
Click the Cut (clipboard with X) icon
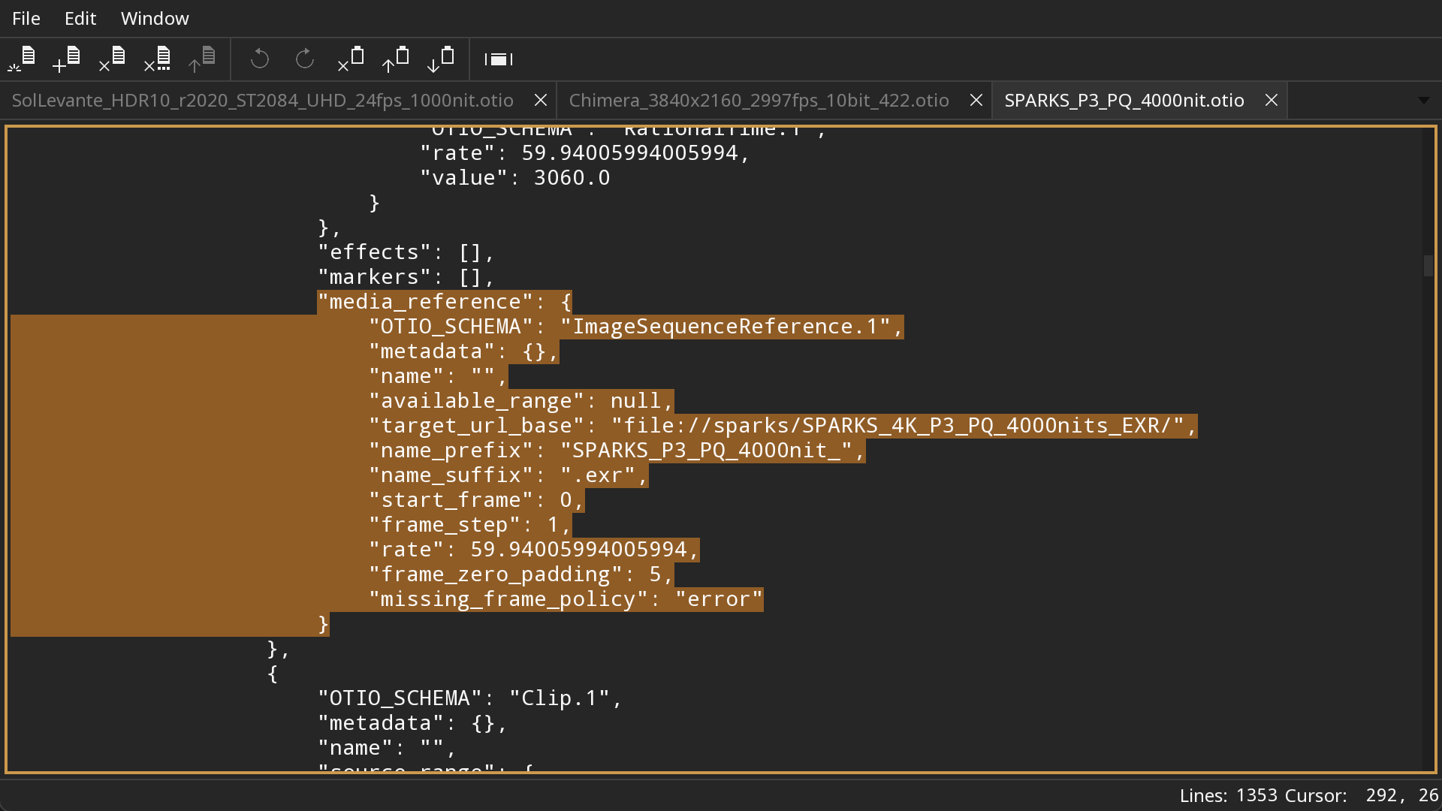pyautogui.click(x=351, y=59)
